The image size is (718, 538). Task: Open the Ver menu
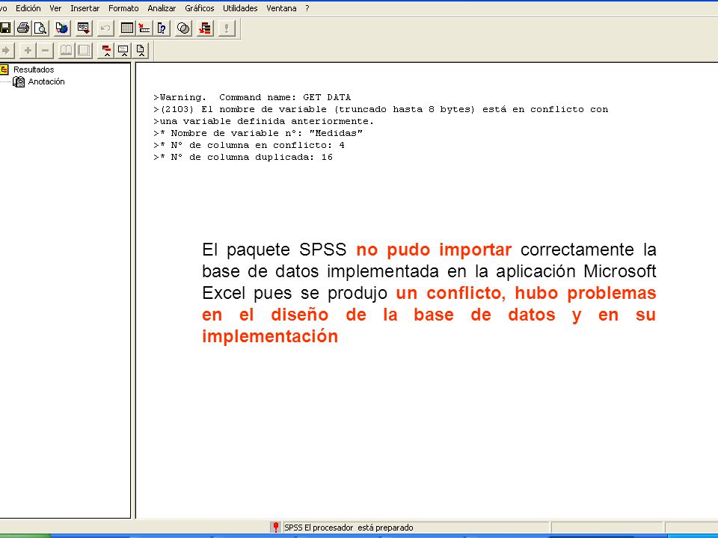(x=55, y=8)
